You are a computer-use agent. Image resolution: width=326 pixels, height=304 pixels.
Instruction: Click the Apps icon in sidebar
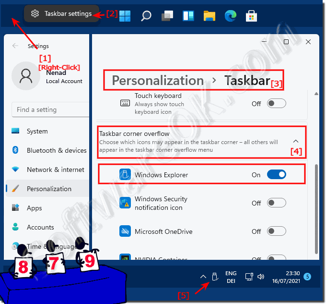(15, 207)
